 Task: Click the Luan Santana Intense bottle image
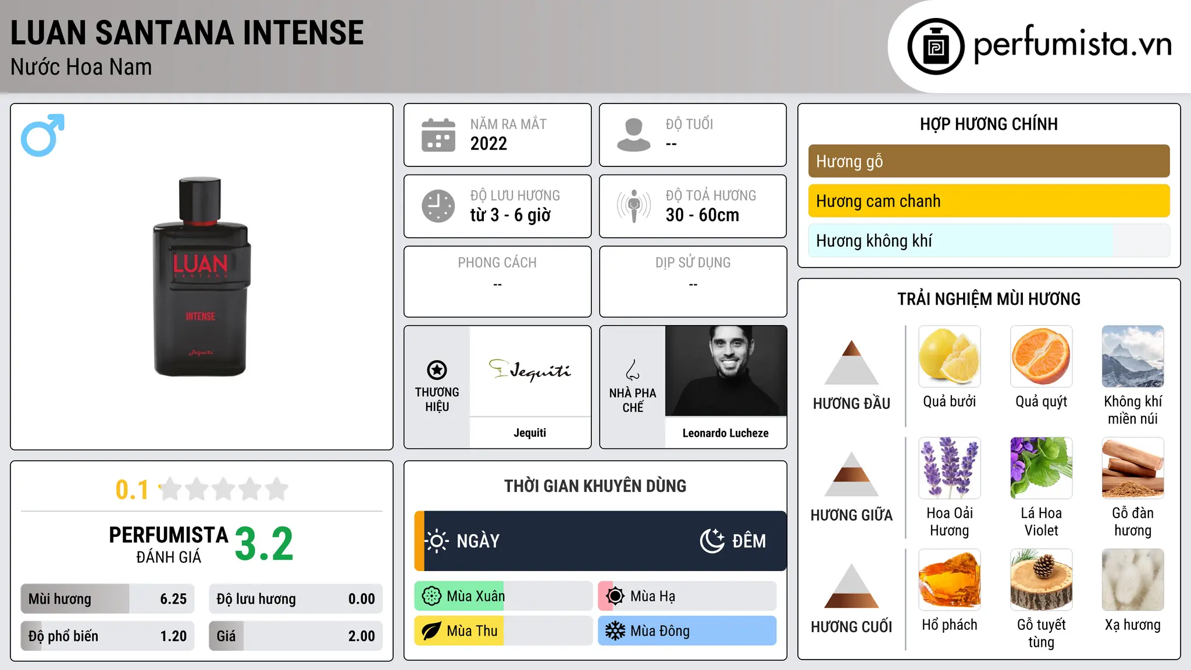point(201,277)
